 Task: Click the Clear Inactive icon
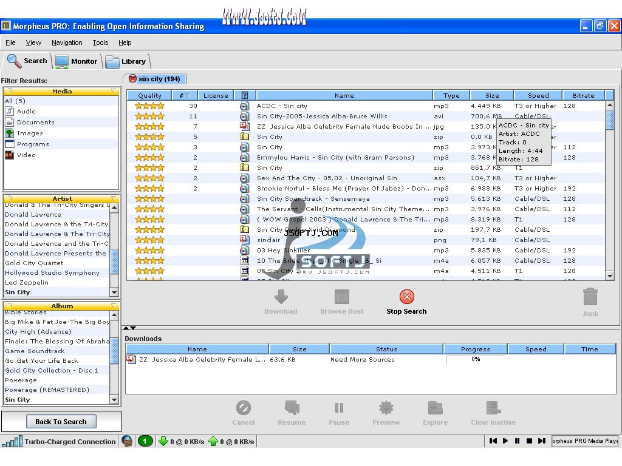pos(493,408)
